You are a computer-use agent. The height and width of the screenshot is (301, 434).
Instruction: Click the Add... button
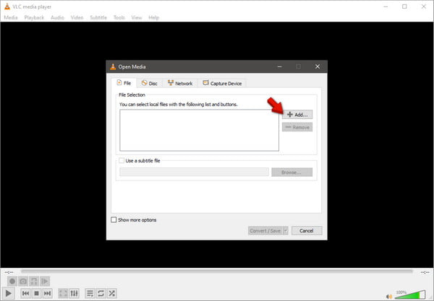click(x=297, y=114)
